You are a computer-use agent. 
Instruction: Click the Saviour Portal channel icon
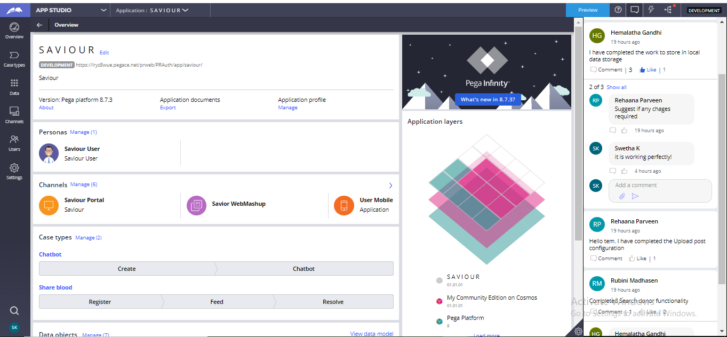tap(49, 205)
